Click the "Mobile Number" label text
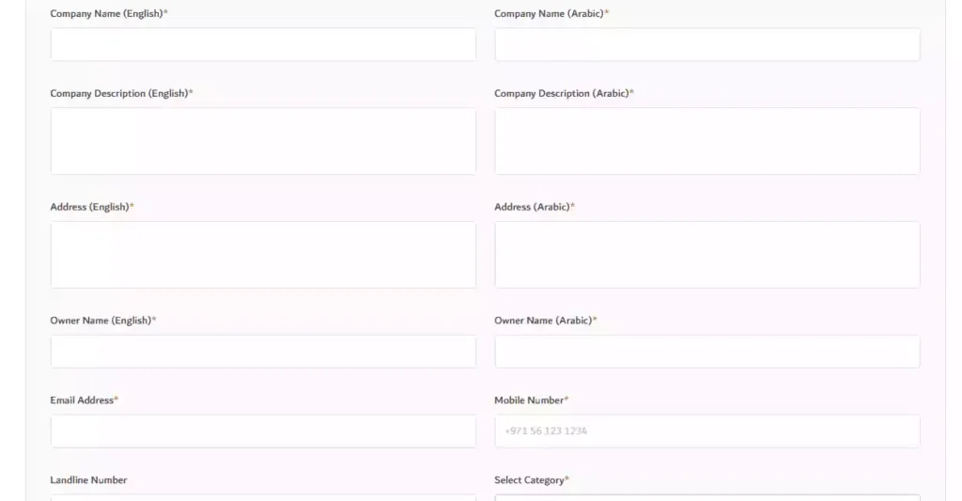Screen dimensions: 962x501 pyautogui.click(x=529, y=400)
